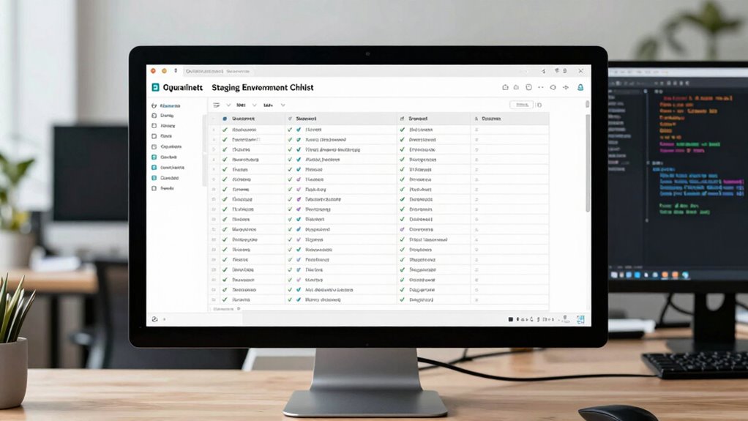Toggle the first-column checkmark in the bottom table row
This screenshot has height=421, width=748.
coord(225,299)
